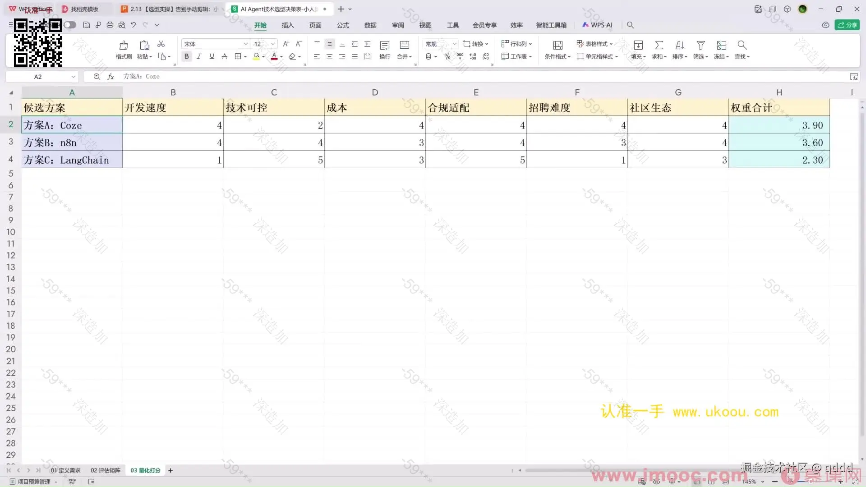Click the Save icon in quick access bar
866x487 pixels.
[87, 25]
